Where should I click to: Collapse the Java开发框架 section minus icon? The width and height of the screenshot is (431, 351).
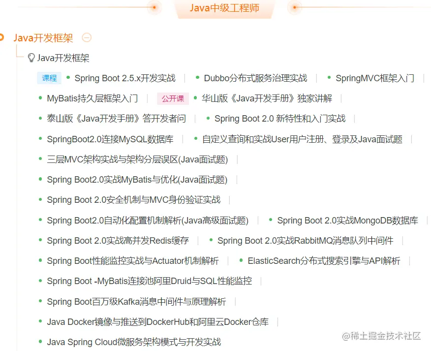[87, 37]
